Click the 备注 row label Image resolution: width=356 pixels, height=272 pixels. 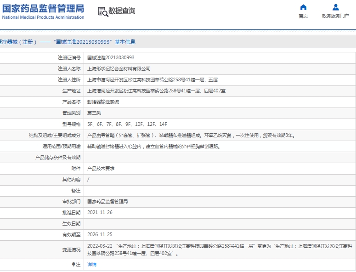coord(76,191)
